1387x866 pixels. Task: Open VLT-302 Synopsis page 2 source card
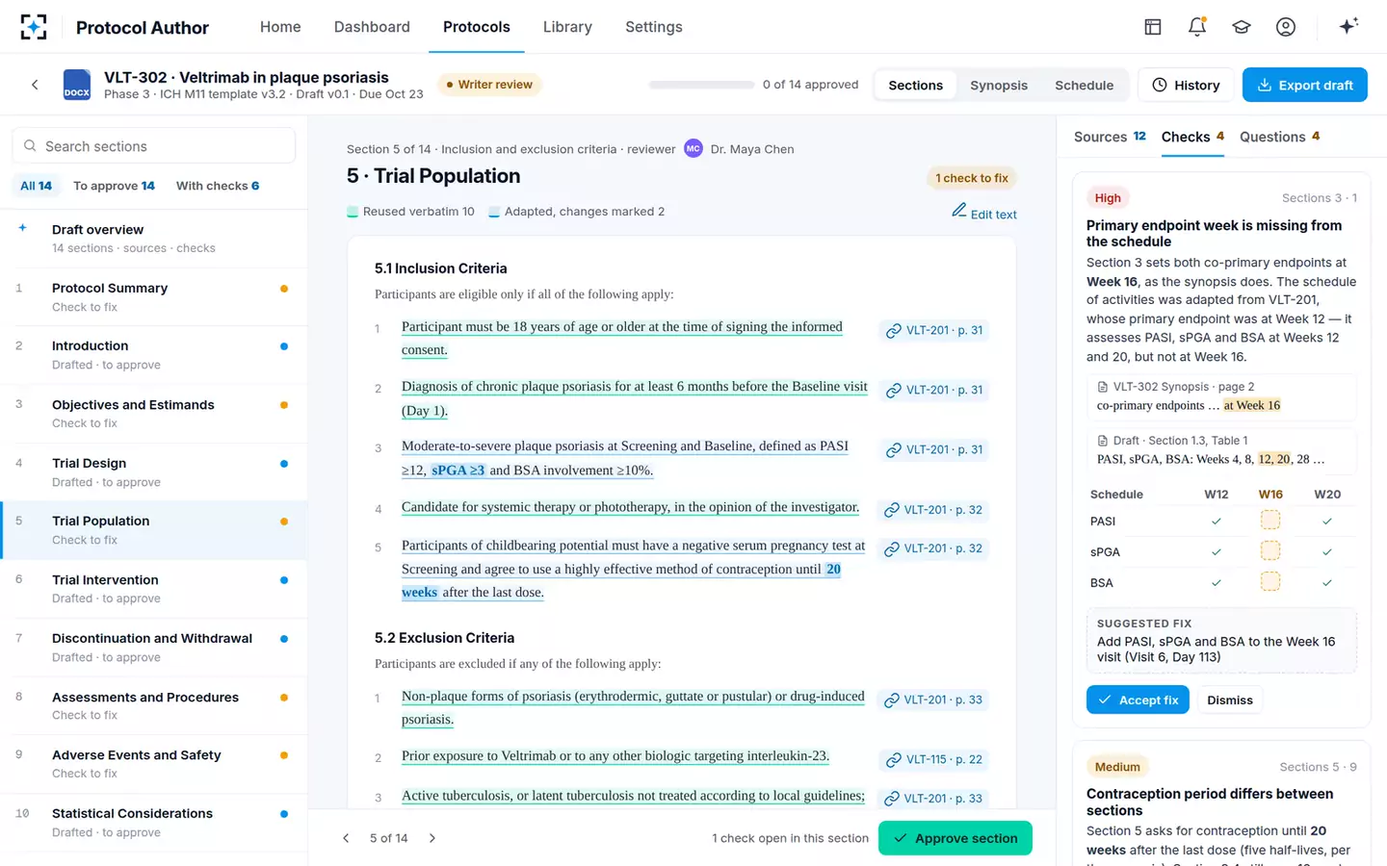(1221, 395)
